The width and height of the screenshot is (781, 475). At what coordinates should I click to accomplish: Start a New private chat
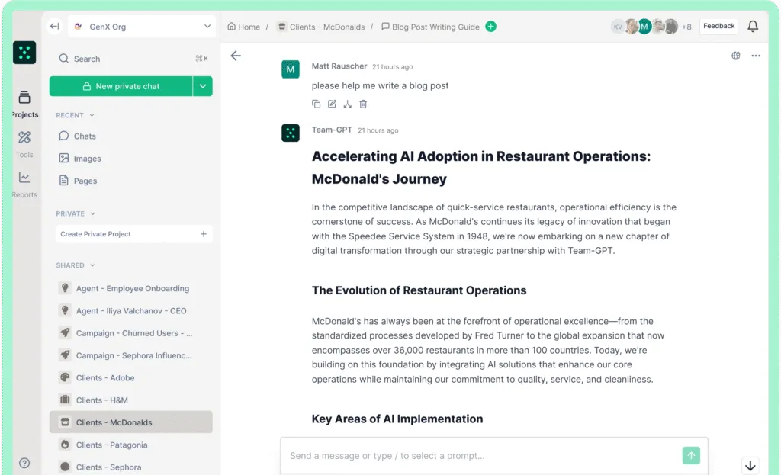click(x=121, y=86)
